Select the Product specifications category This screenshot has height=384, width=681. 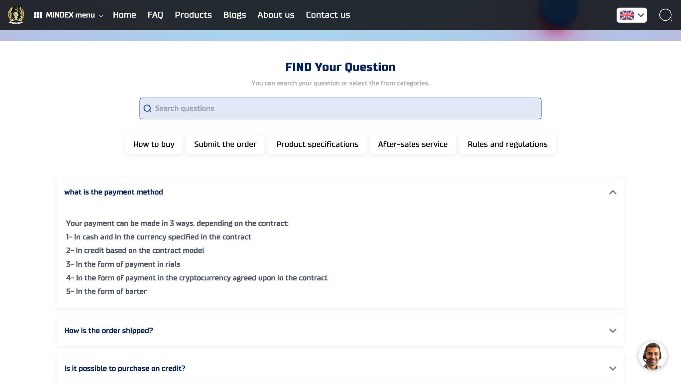317,144
